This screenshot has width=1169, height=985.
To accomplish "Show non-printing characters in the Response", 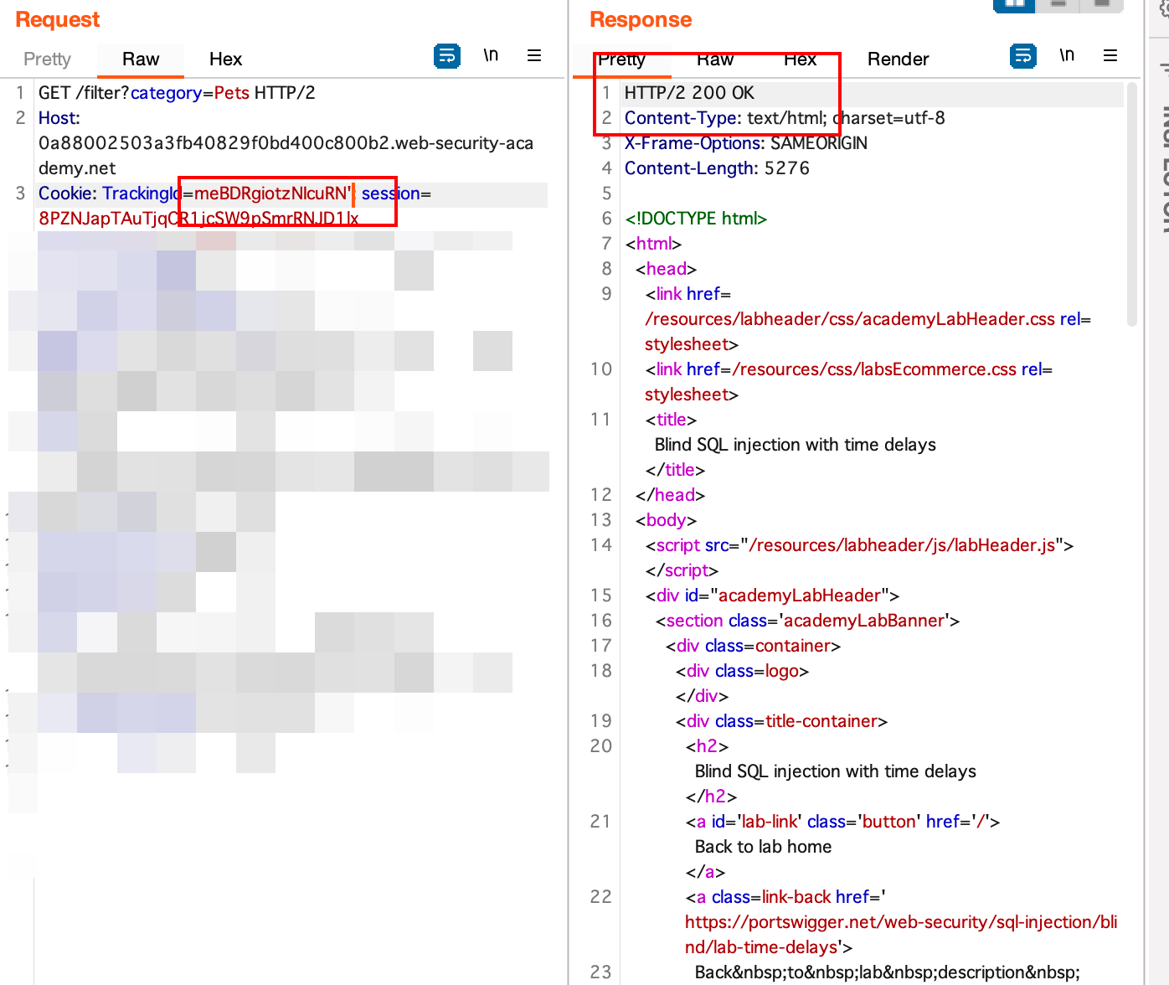I will tap(1067, 55).
